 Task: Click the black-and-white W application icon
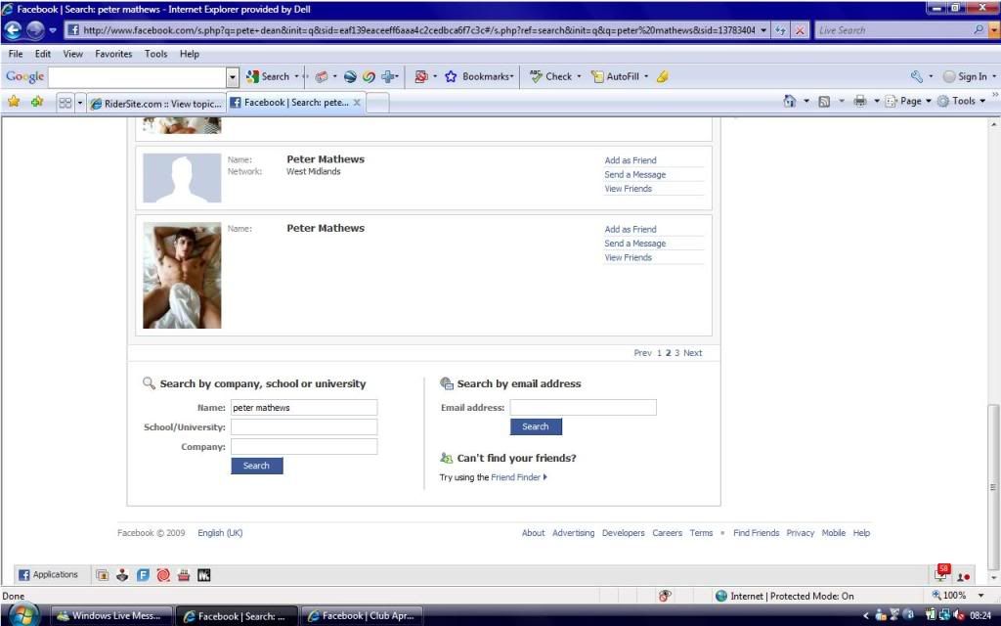point(203,575)
